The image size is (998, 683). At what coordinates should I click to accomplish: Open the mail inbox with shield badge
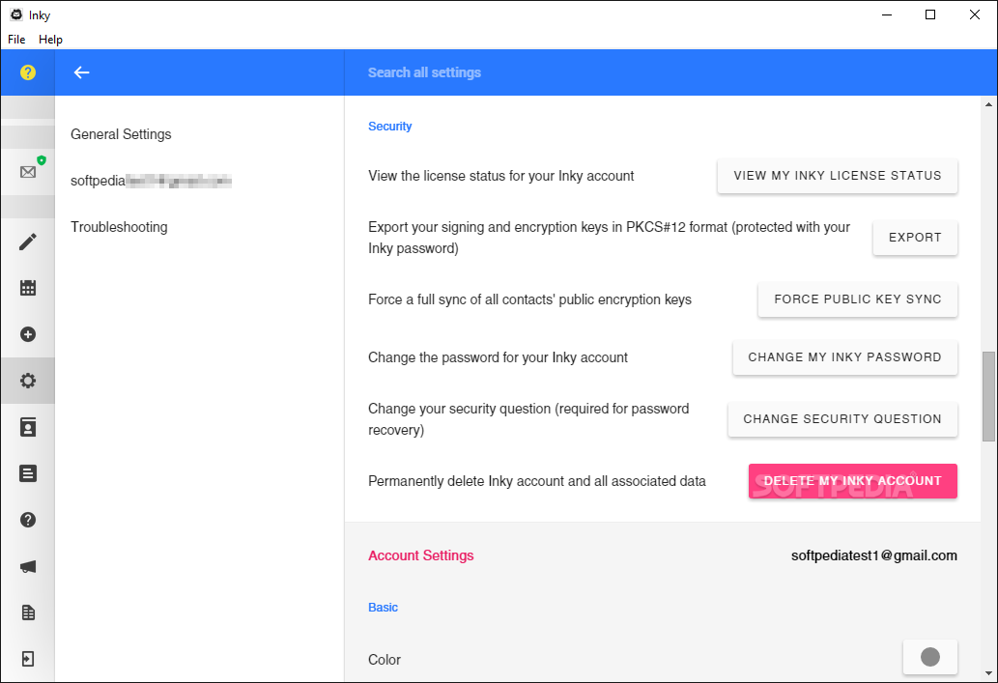[x=28, y=172]
